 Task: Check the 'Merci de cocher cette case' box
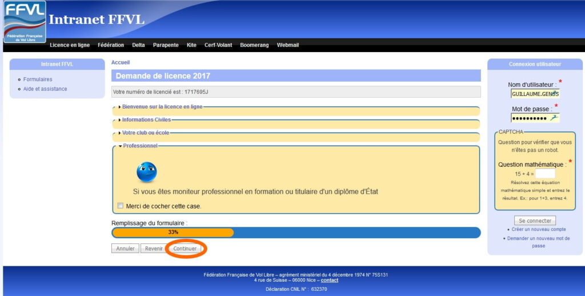121,206
